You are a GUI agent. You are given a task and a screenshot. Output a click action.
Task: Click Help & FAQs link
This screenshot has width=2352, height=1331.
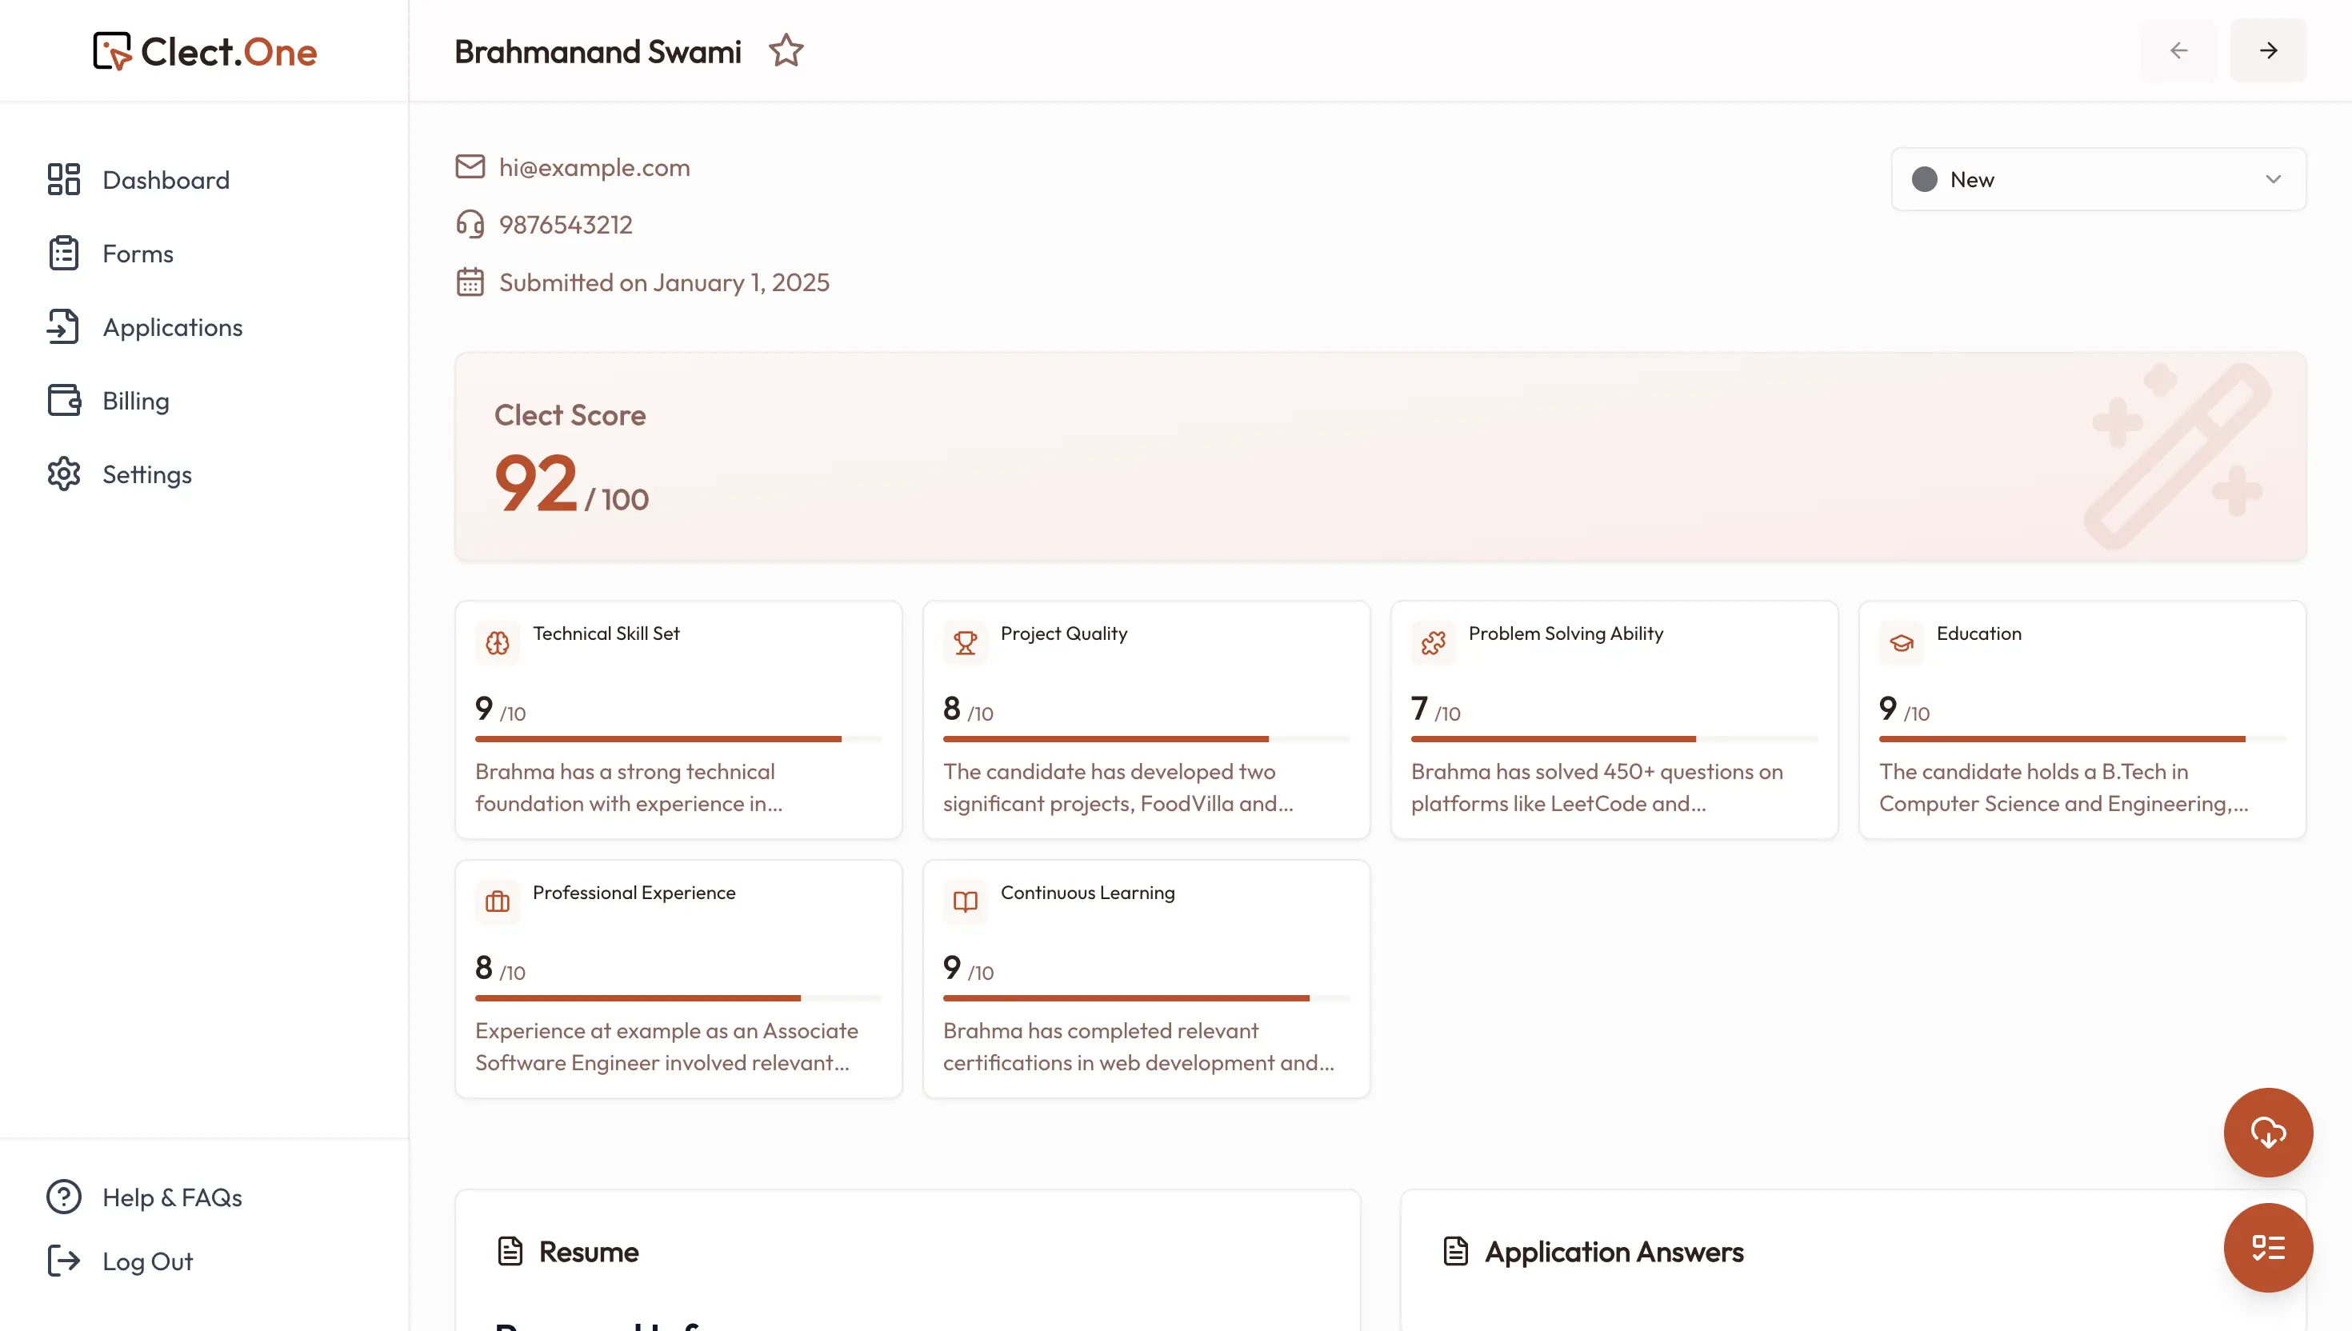coord(171,1197)
